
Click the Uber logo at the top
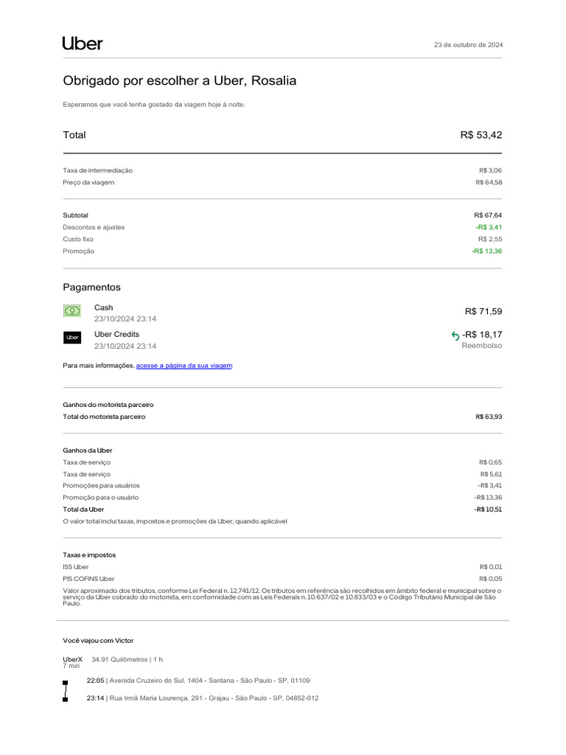(x=83, y=44)
